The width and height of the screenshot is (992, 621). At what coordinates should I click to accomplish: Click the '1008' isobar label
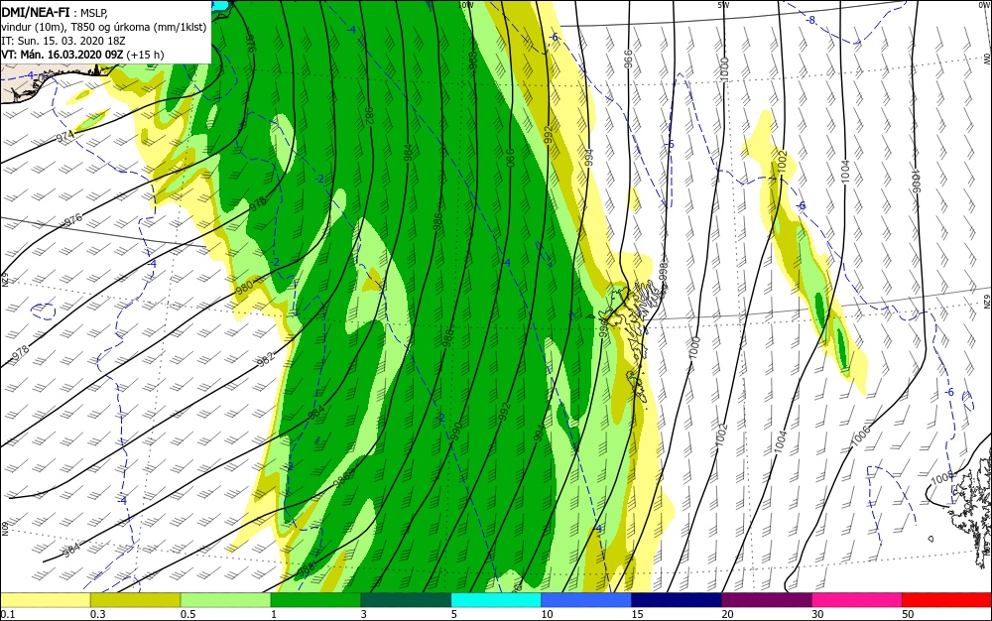pyautogui.click(x=942, y=479)
